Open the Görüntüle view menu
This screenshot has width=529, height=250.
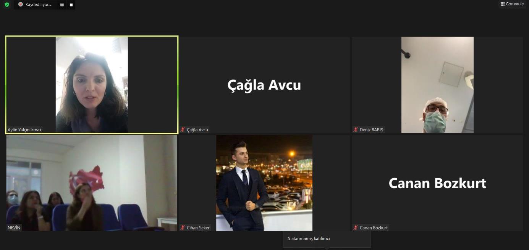coord(512,4)
